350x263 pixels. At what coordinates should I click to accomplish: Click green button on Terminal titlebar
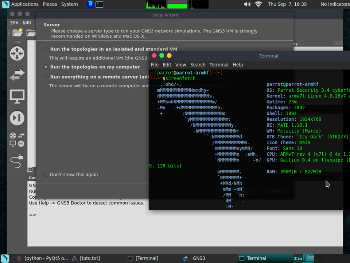pyautogui.click(x=162, y=56)
